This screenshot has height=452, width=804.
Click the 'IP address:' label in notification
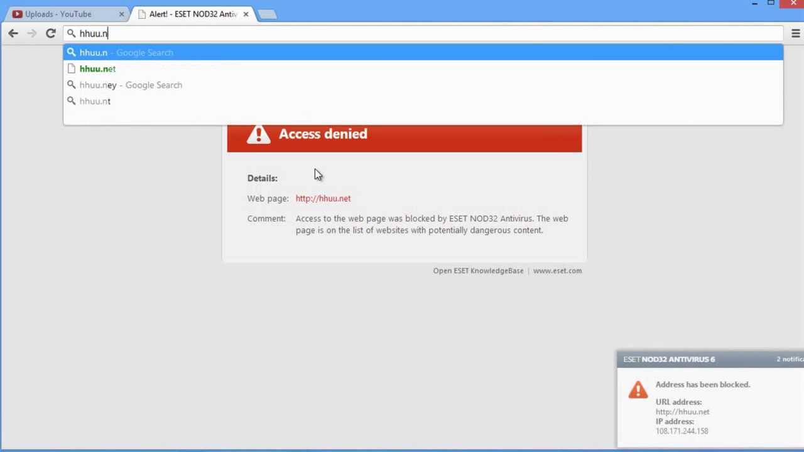(x=675, y=421)
